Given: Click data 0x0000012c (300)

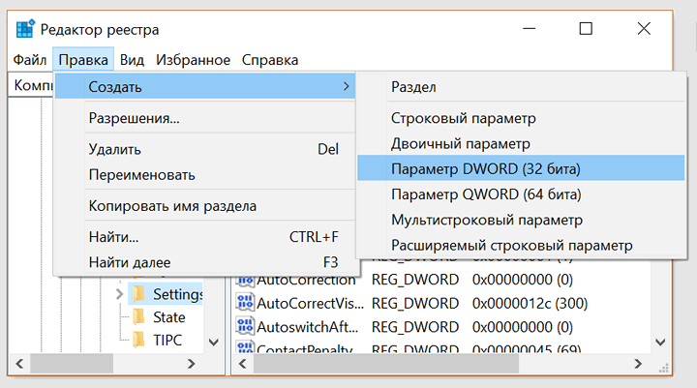Looking at the screenshot, I should point(530,303).
